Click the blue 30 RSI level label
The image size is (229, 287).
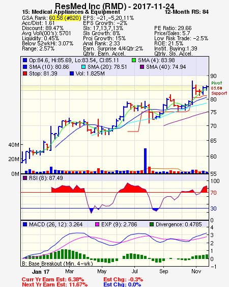pyautogui.click(x=213, y=208)
